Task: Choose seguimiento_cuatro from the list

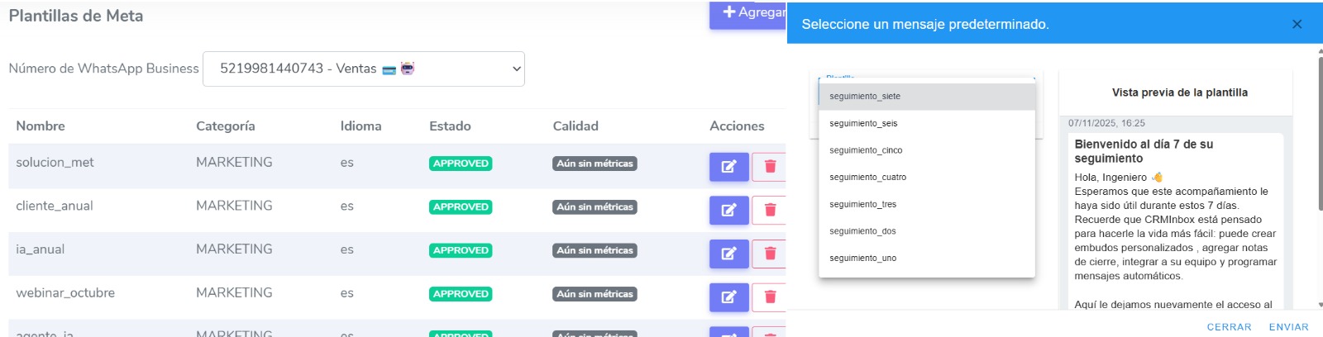Action: pyautogui.click(x=927, y=177)
